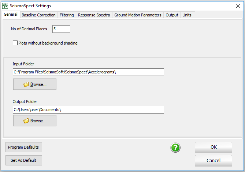This screenshot has height=172, width=245.
Task: Enable Plots without background shading checkbox
Action: click(x=15, y=43)
